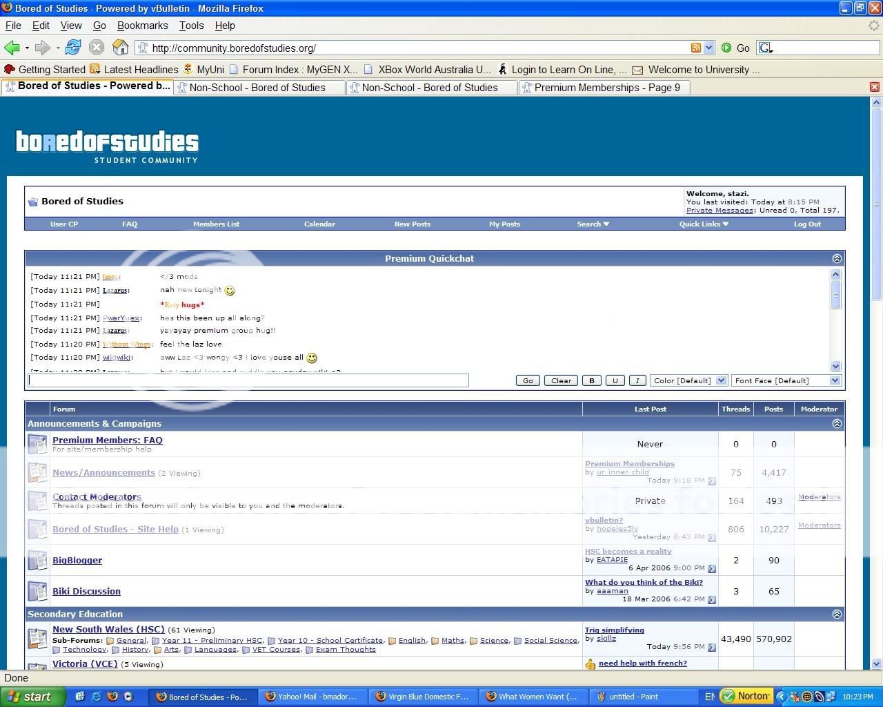Open Latest Headlines bookmark
This screenshot has height=707, width=883.
click(x=134, y=70)
